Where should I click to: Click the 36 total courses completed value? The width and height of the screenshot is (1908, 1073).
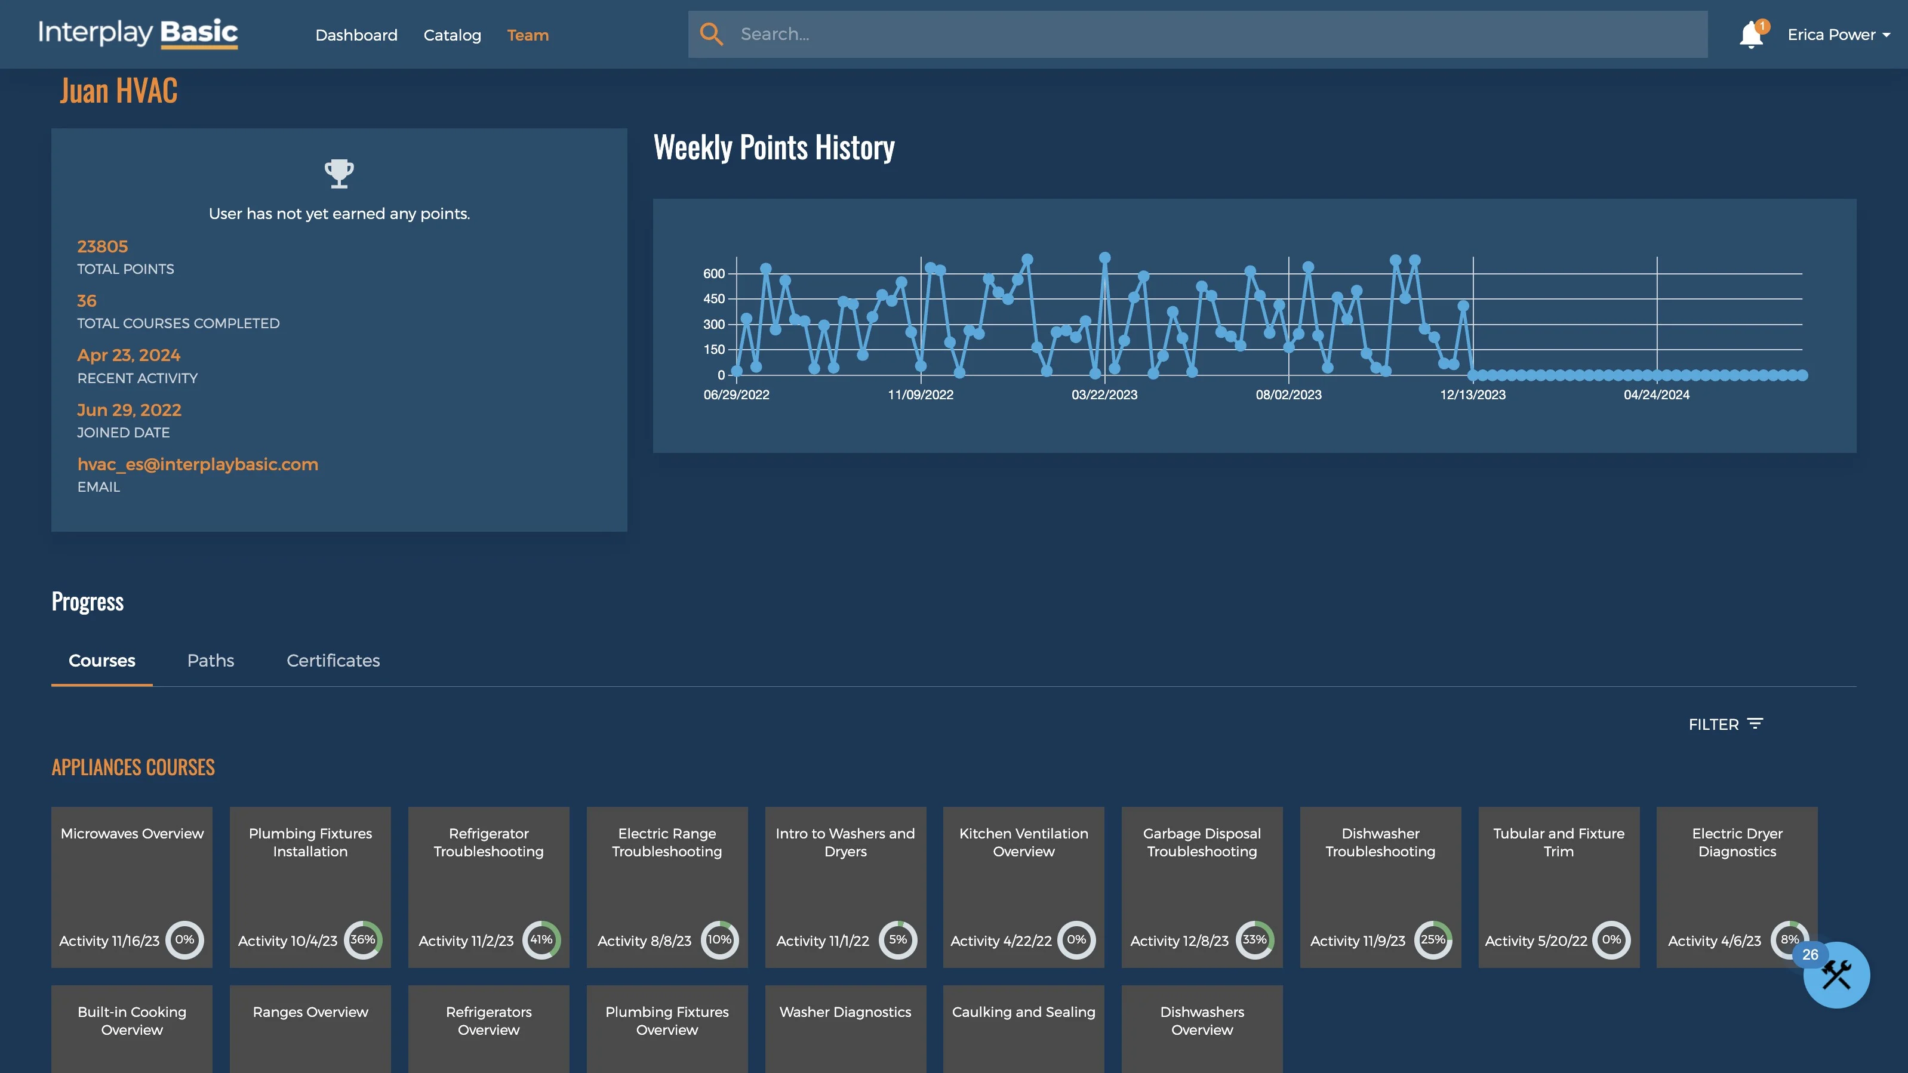point(87,301)
